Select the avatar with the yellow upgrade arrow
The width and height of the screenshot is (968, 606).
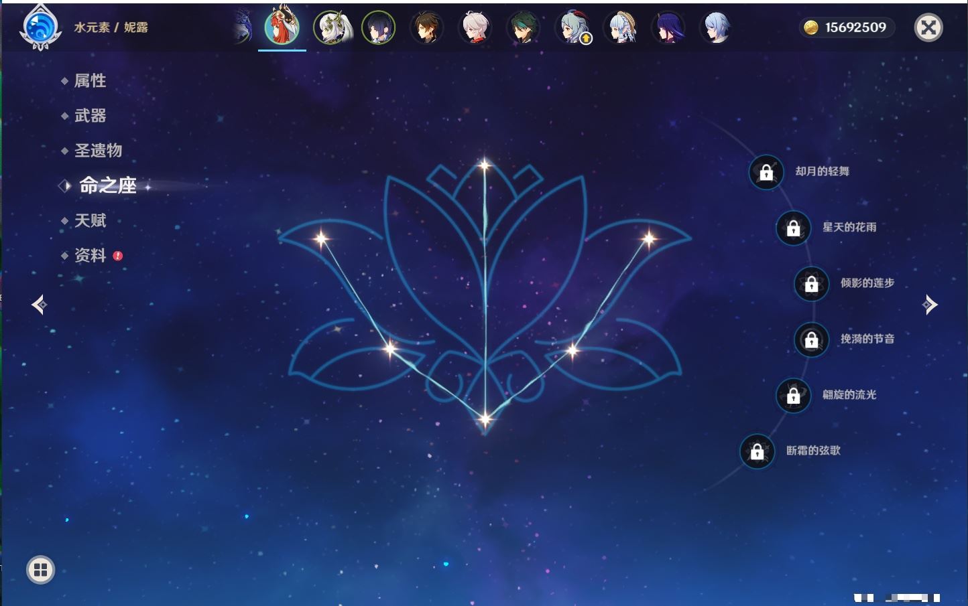coord(572,27)
